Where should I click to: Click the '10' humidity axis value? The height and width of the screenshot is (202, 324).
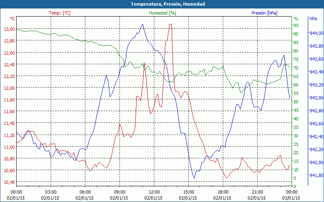point(296,170)
